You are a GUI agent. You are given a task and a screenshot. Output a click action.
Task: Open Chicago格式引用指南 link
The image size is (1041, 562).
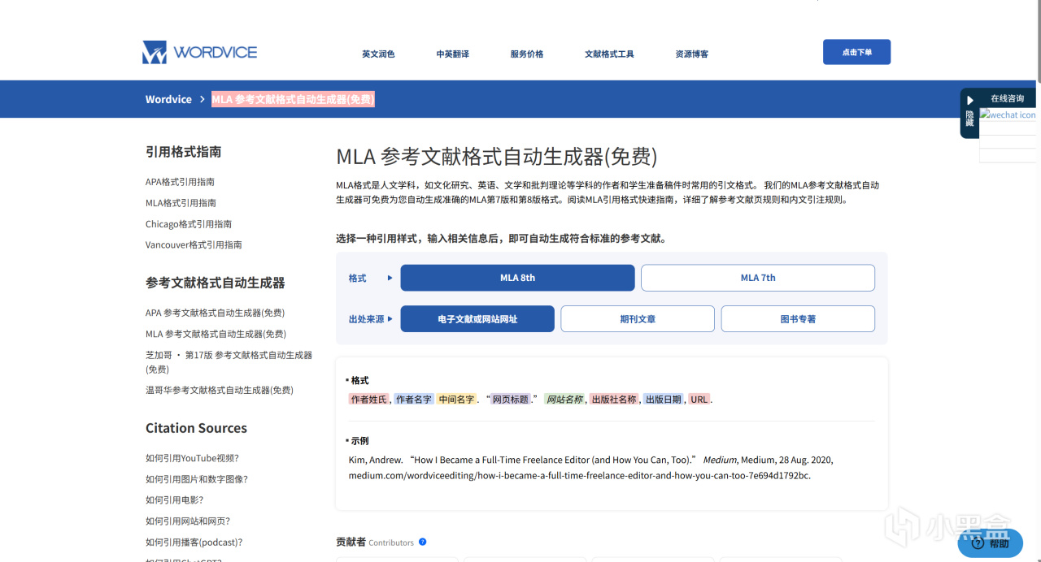(x=189, y=224)
